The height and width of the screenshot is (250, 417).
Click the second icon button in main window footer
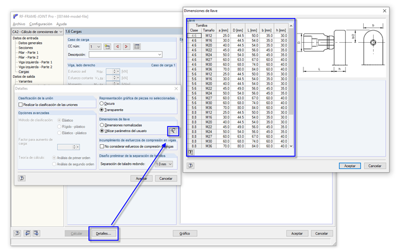(x=27, y=233)
